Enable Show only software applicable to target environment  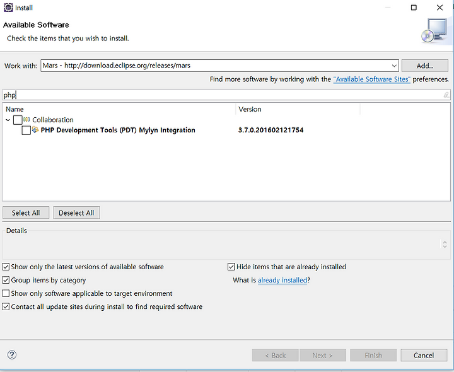(6, 293)
